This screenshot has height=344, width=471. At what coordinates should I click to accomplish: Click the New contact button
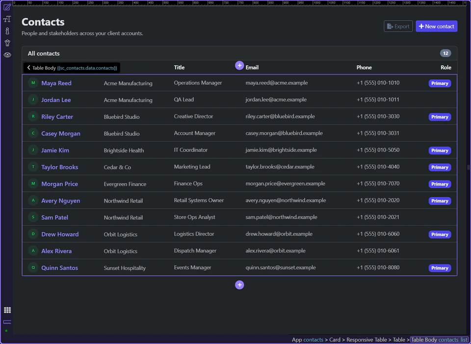click(436, 26)
